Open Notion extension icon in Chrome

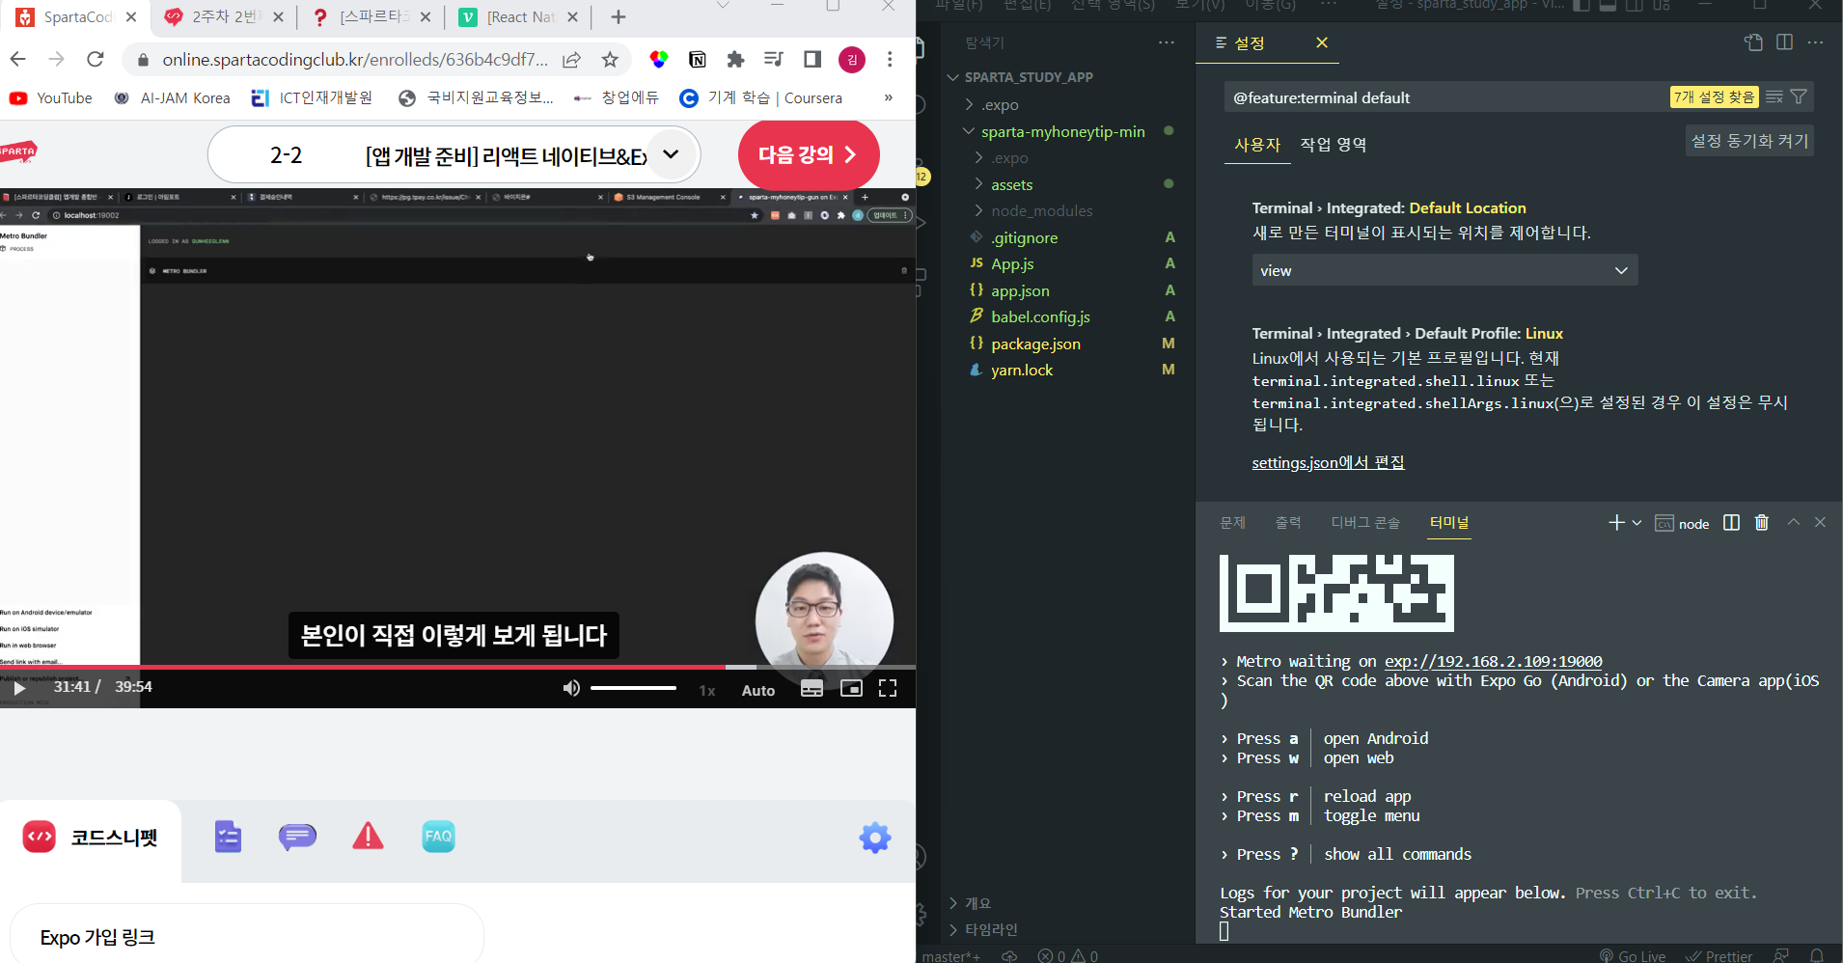698,60
